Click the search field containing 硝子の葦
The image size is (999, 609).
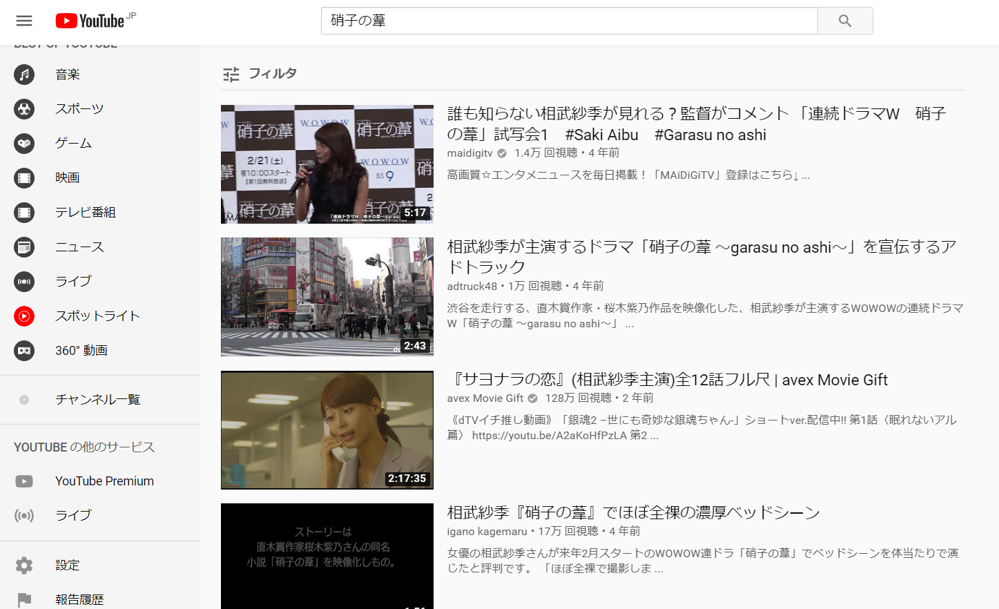pos(570,21)
